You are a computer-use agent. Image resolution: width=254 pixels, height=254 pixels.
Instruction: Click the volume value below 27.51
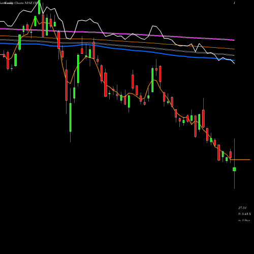click(244, 214)
